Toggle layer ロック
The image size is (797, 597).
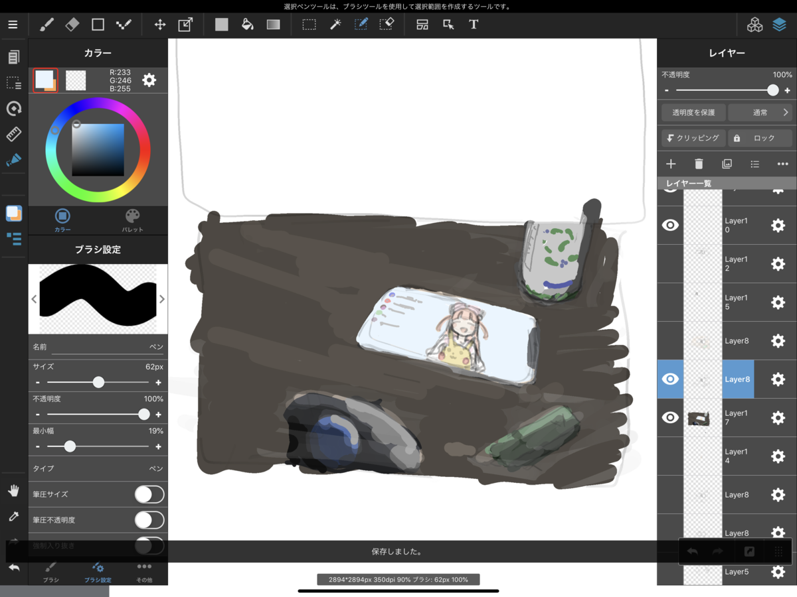tap(760, 138)
